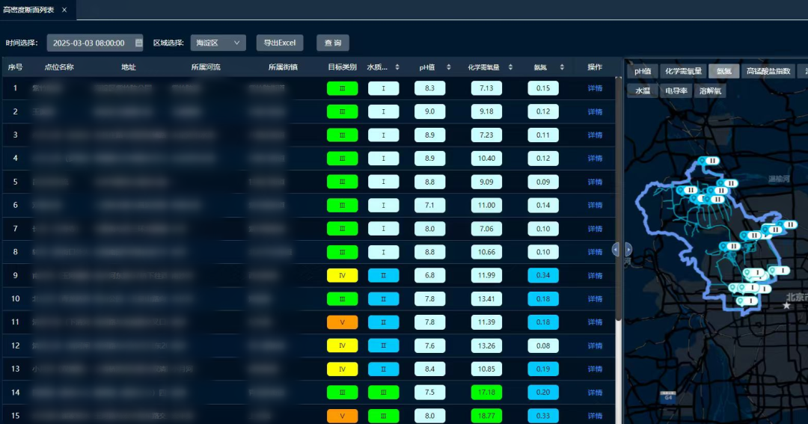Viewport: 808px width, 424px height.
Task: Toggle the pH值 map indicator filter
Action: [x=643, y=72]
